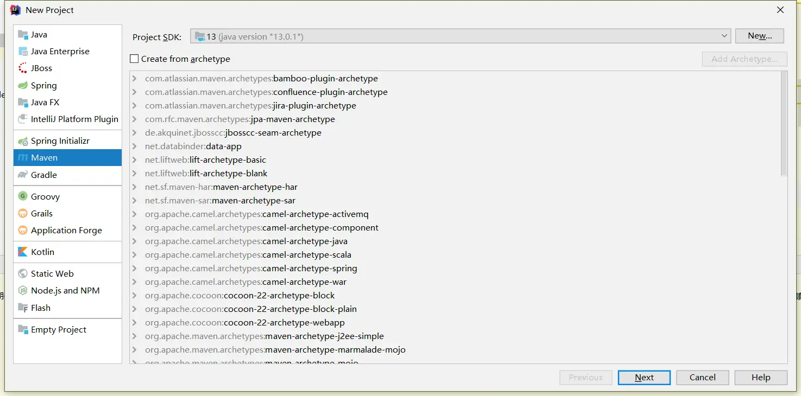This screenshot has height=396, width=801.
Task: Choose the Groovy icon
Action: (x=23, y=197)
